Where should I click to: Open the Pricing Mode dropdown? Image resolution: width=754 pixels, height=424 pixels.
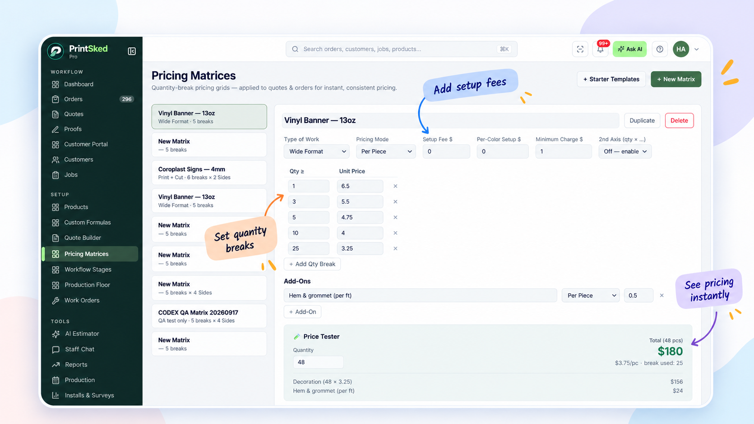point(386,151)
